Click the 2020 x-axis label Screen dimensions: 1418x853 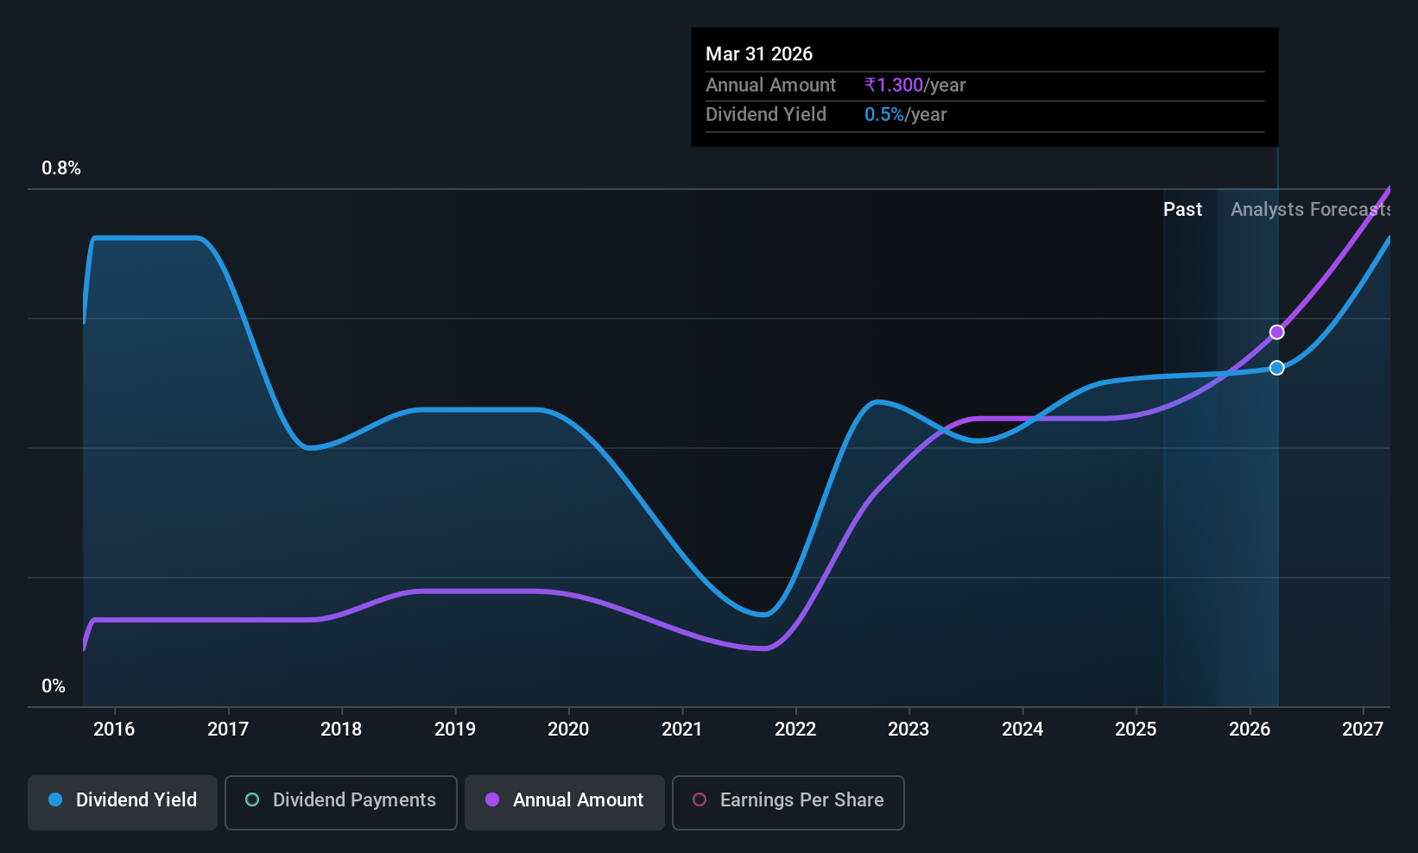click(568, 730)
